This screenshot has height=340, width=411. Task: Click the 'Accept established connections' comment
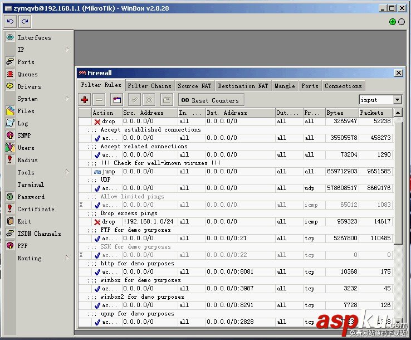point(151,130)
